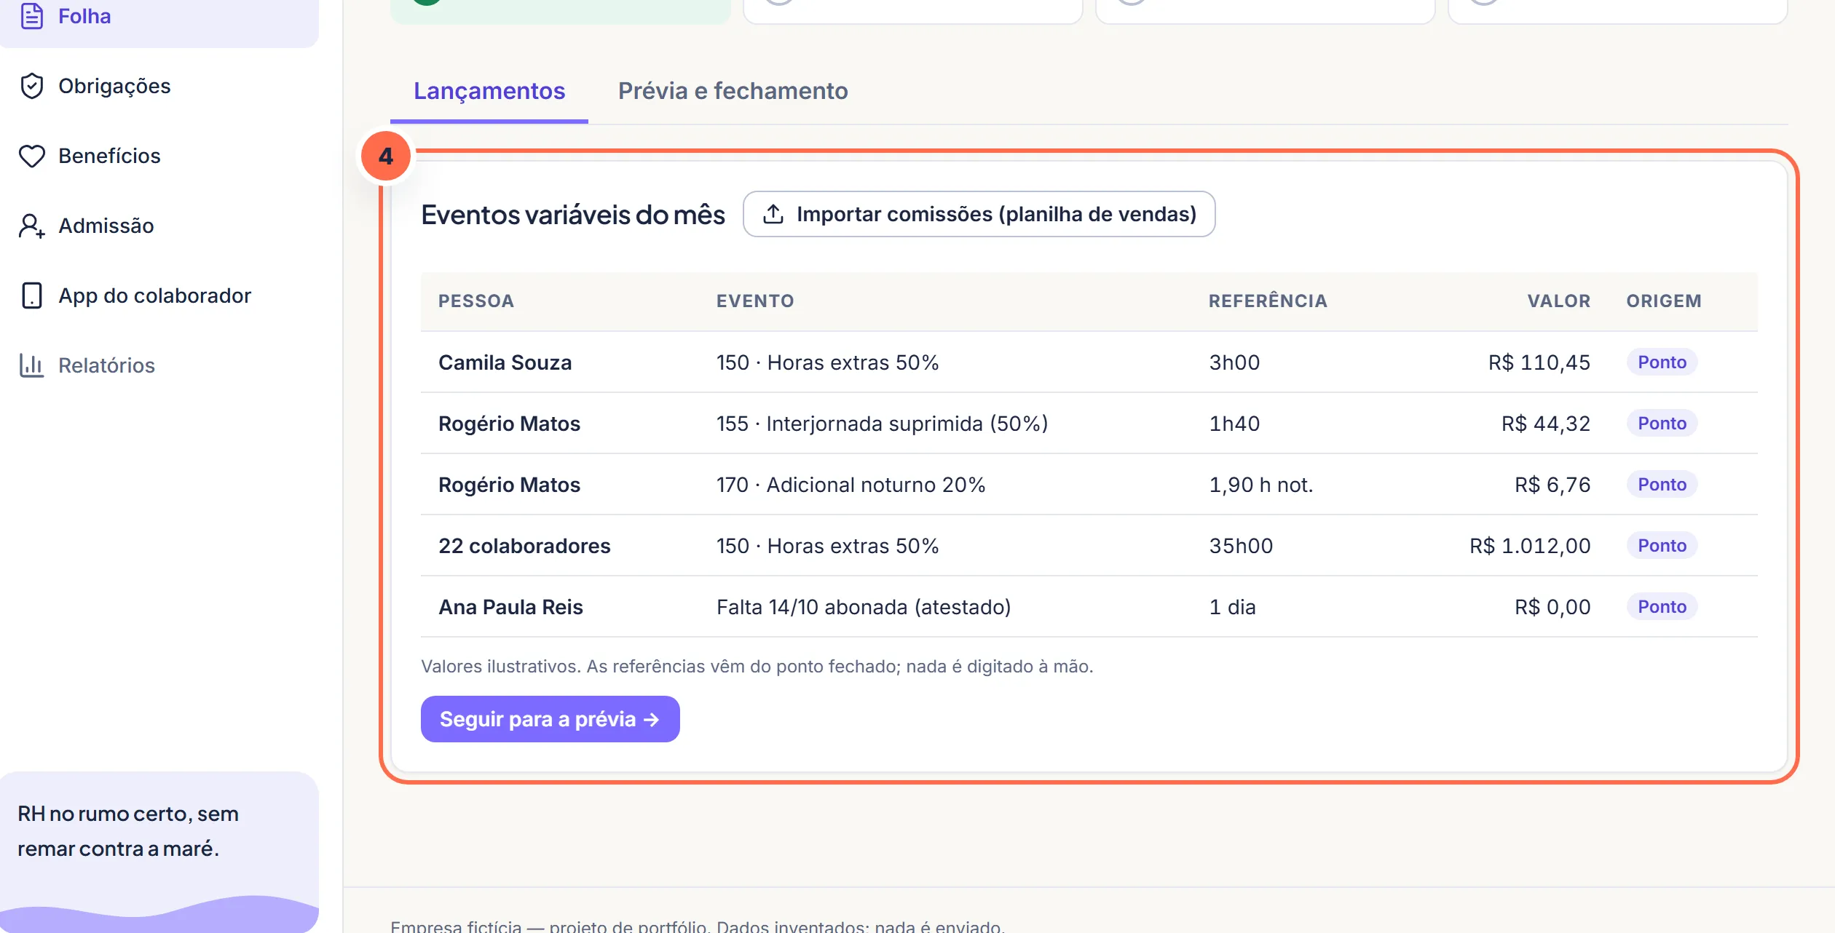Click the 170 · Adicional noturno 20% event
This screenshot has width=1835, height=933.
[851, 485]
